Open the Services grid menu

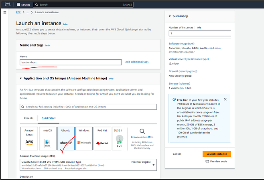(23, 4)
